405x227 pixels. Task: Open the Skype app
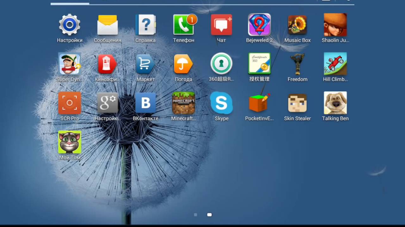tap(221, 103)
